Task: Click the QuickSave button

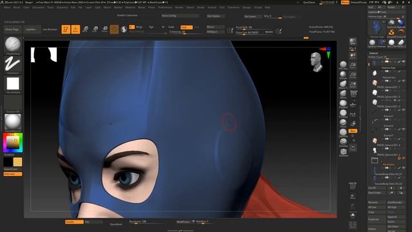Action: click(x=309, y=3)
